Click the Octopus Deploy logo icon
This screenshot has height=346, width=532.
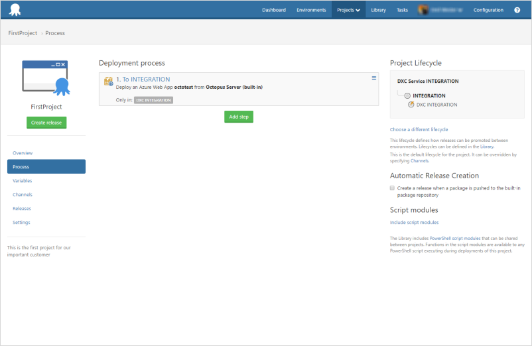tap(15, 10)
